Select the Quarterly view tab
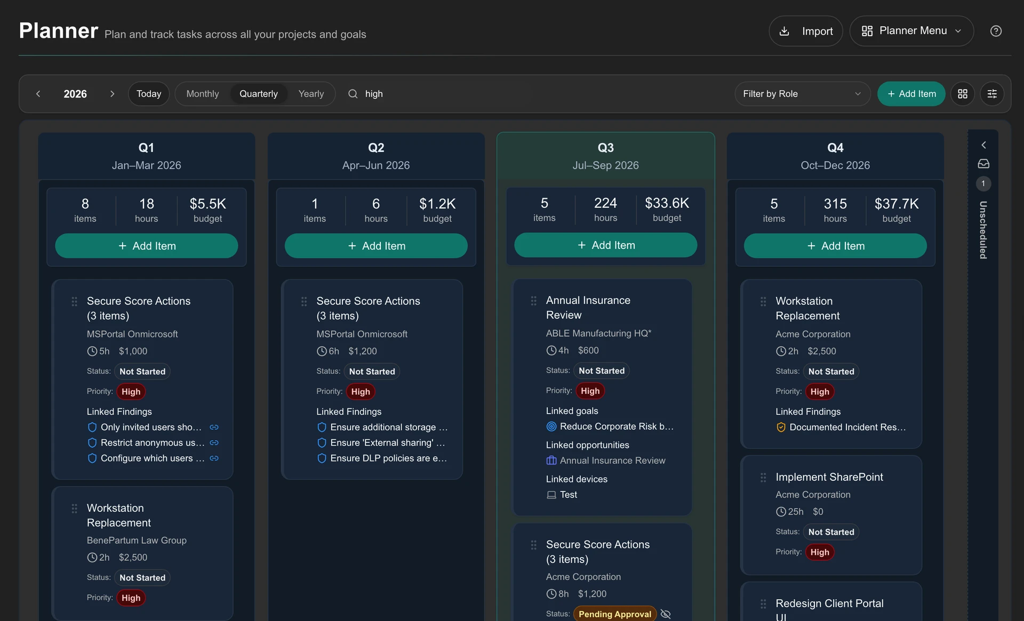 coord(258,94)
